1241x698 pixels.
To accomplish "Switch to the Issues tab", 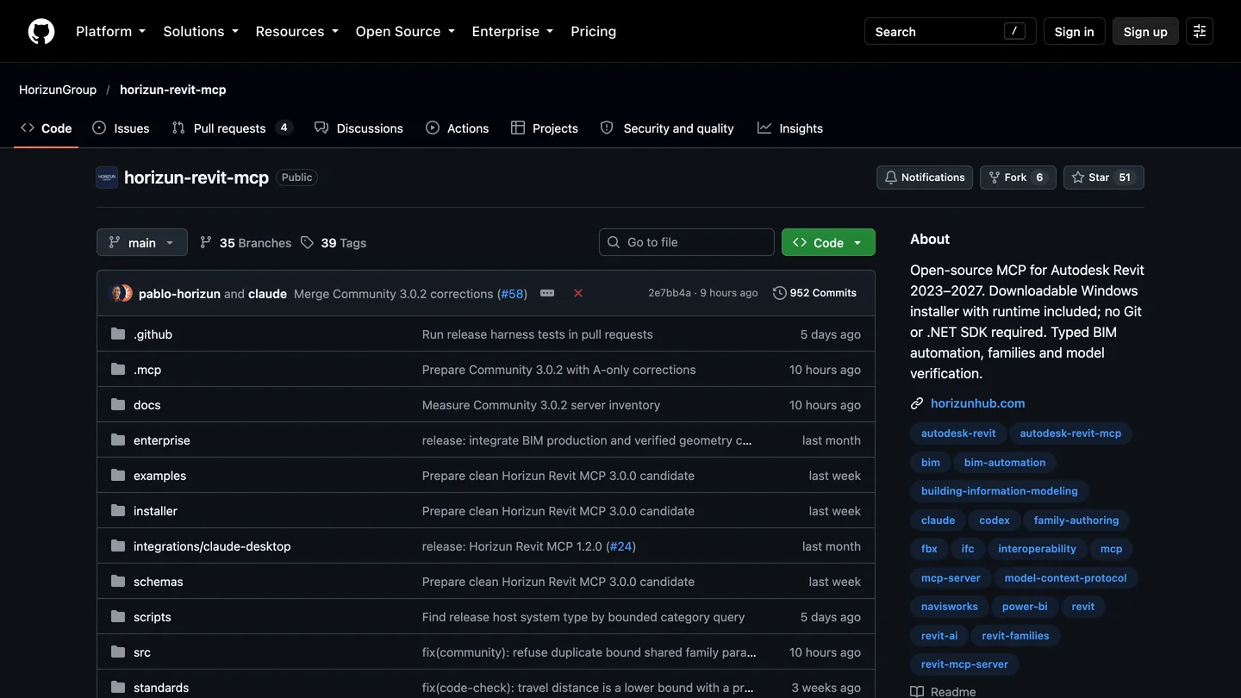I will click(121, 128).
